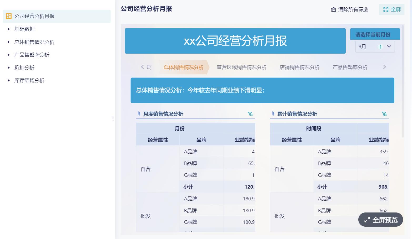The image size is (412, 239).
Task: Expand the 产品售罄率分析 sidebar node
Action: pos(9,55)
